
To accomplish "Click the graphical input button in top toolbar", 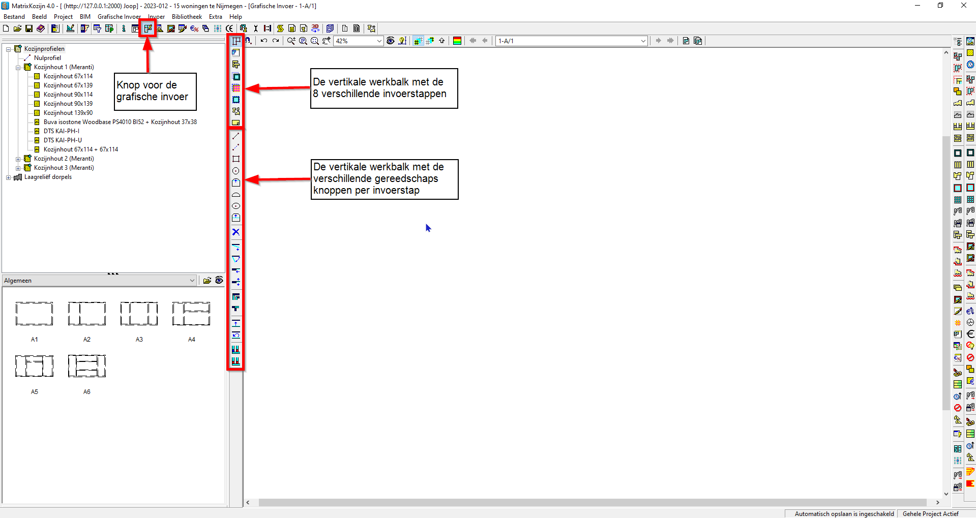I will click(148, 28).
